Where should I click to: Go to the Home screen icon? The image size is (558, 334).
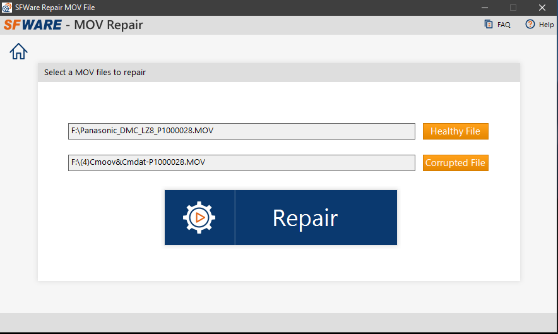tap(18, 51)
